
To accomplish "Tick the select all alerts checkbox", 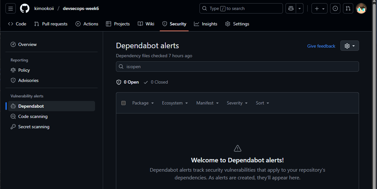I will (x=123, y=103).
